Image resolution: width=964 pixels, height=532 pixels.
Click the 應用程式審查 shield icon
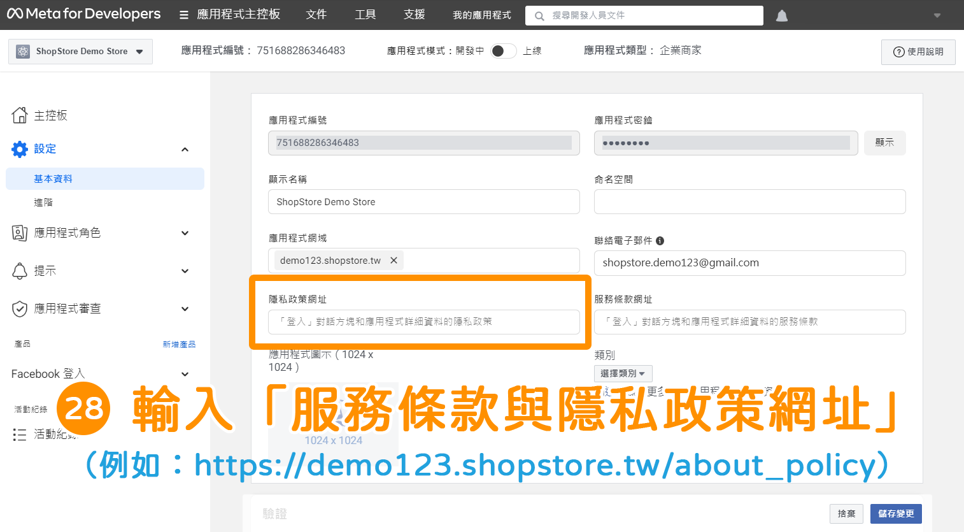tap(20, 309)
